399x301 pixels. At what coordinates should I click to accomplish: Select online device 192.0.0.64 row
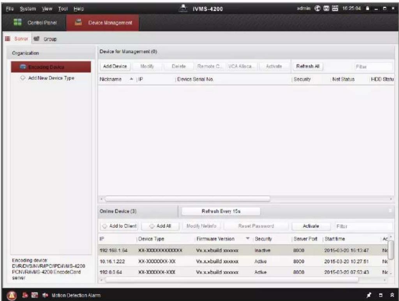[x=243, y=272]
